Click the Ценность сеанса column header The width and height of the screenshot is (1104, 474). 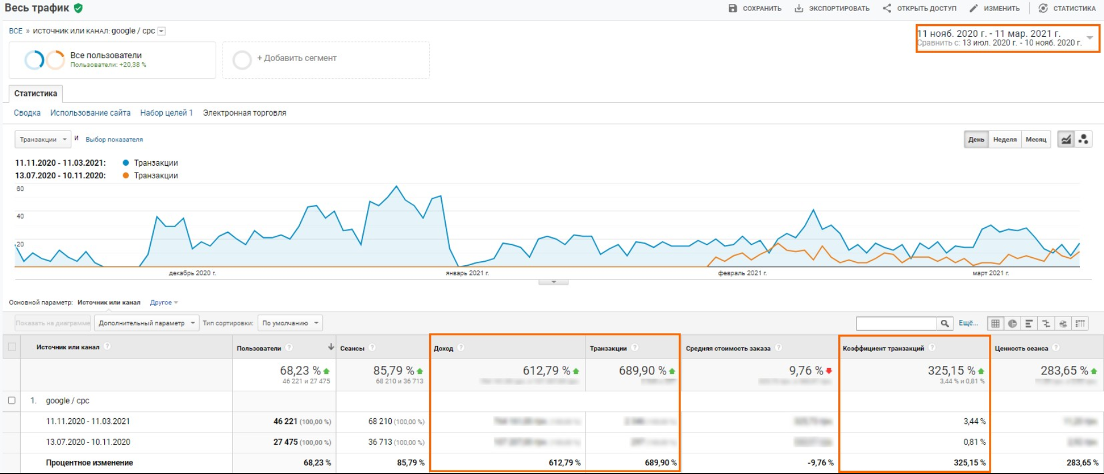click(x=1022, y=348)
